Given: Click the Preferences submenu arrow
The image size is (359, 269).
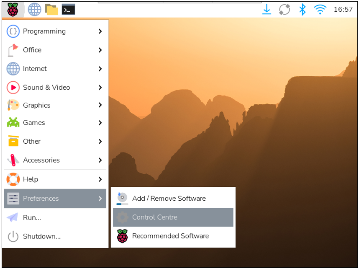Looking at the screenshot, I should pos(100,199).
